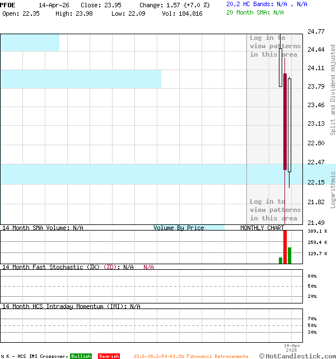The height and width of the screenshot is (359, 336).
Task: Click the first white candlestick near 24.11
Action: point(281,67)
